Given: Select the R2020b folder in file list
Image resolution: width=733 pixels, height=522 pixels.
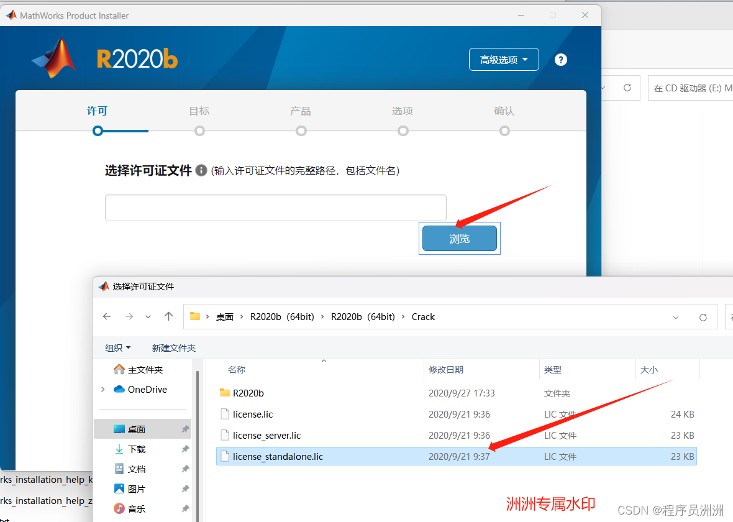Looking at the screenshot, I should tap(456, 393).
